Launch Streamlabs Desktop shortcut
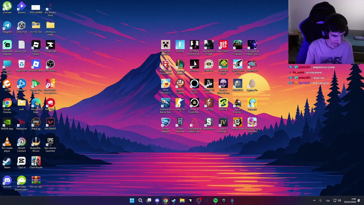 pos(7,48)
